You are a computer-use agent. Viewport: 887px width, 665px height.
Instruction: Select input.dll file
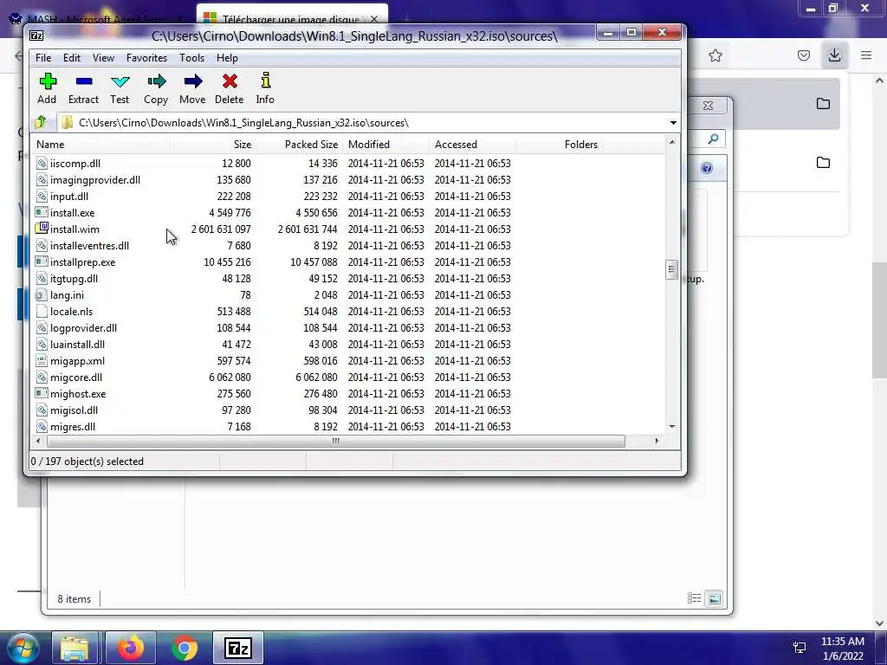click(x=69, y=197)
